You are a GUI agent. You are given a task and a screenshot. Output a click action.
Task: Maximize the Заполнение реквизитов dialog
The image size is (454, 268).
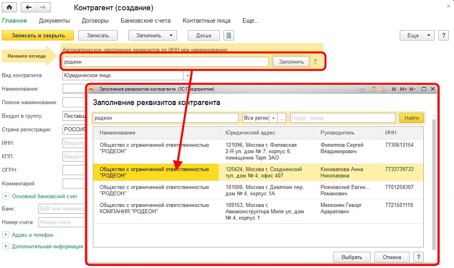(424, 89)
